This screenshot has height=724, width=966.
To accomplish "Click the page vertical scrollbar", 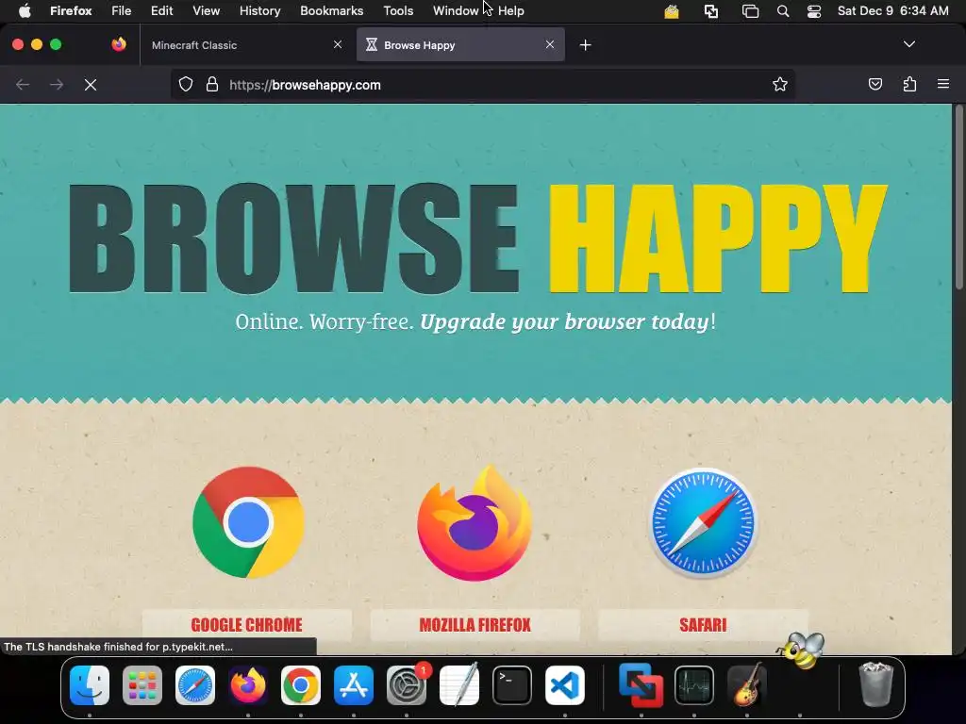I will [958, 197].
